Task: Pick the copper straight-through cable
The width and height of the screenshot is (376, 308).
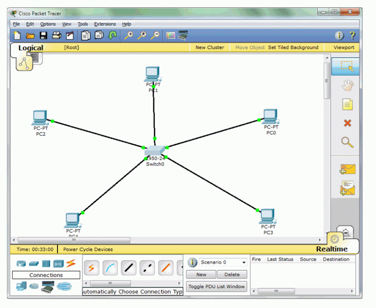Action: click(129, 268)
